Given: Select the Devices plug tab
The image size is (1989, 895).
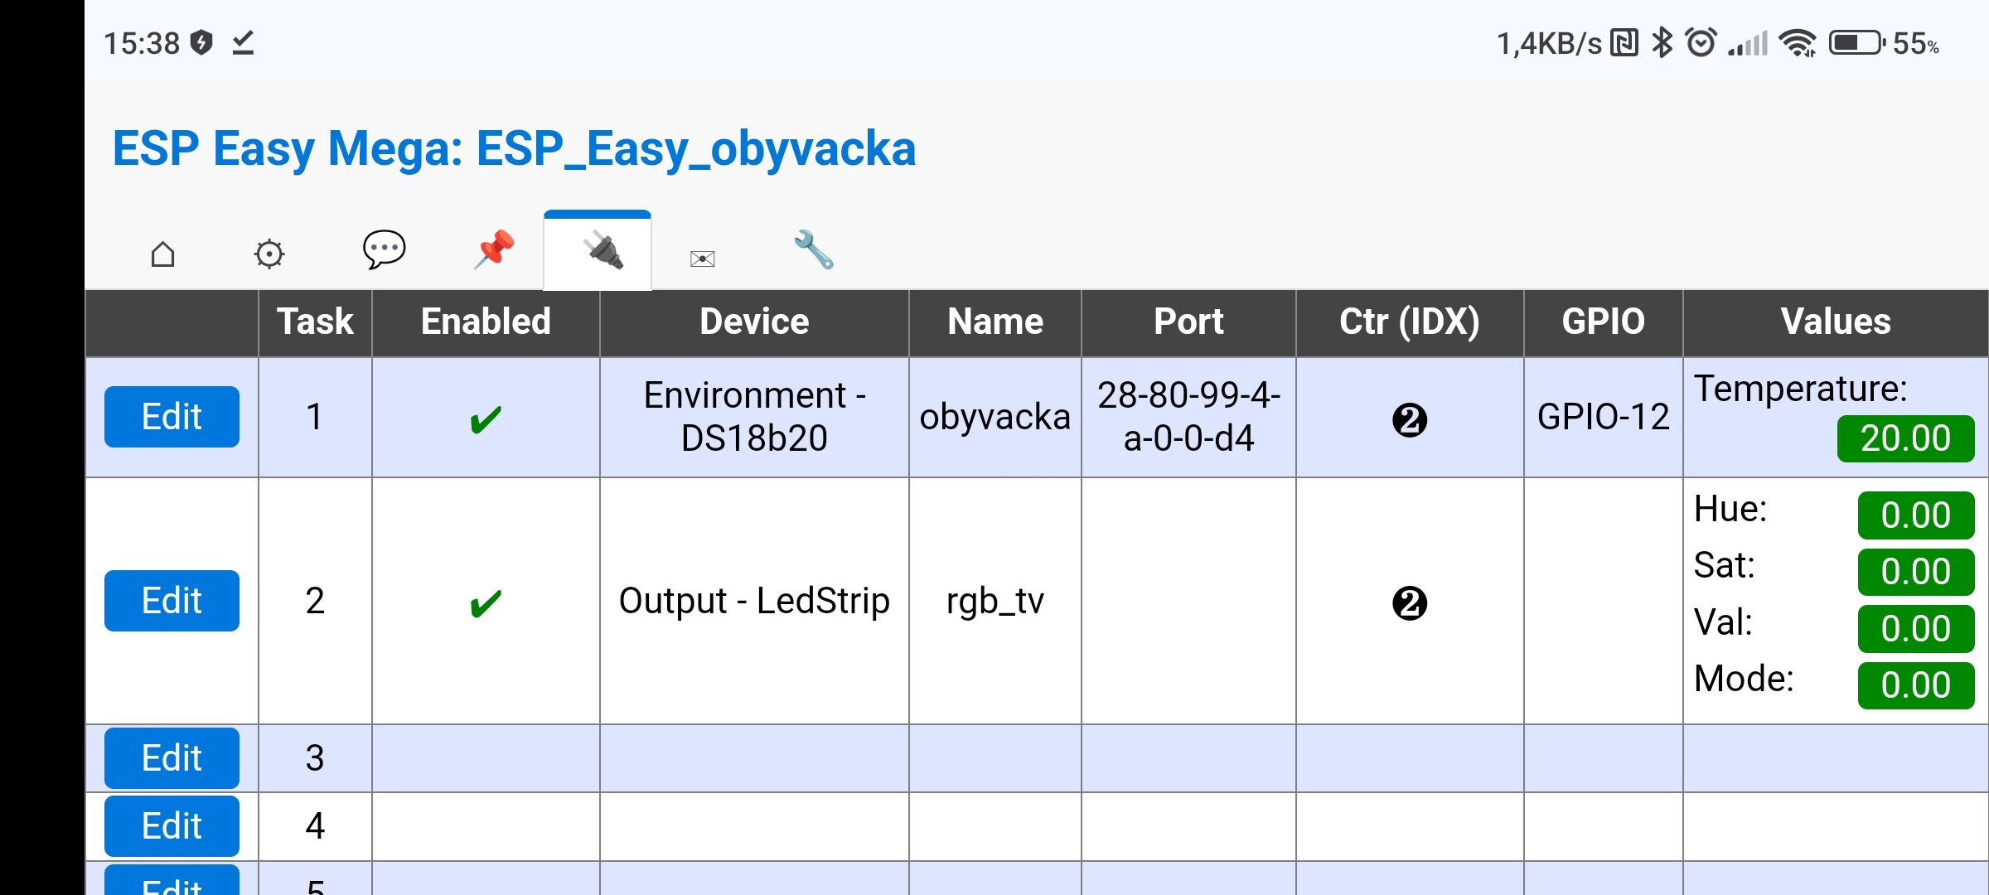Looking at the screenshot, I should (598, 251).
